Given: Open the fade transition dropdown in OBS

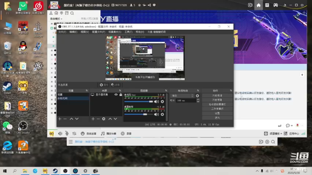Looking at the screenshot, I should coord(183,96).
